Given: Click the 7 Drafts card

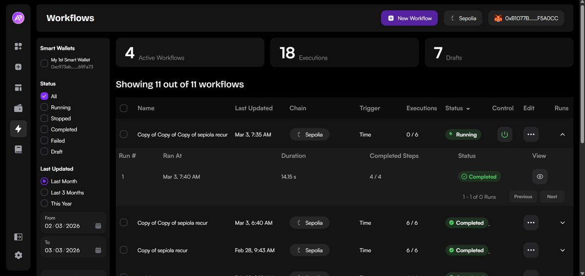Looking at the screenshot, I should (499, 52).
